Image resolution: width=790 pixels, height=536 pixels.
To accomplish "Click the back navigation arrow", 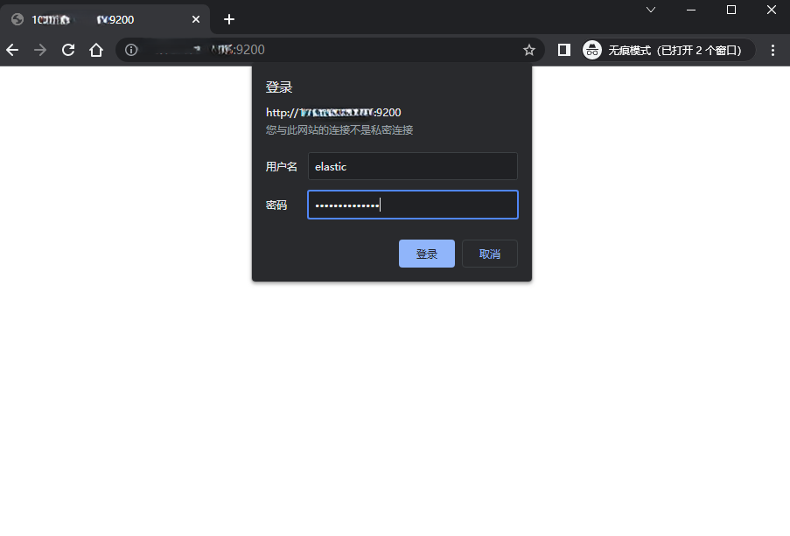I will click(x=12, y=50).
